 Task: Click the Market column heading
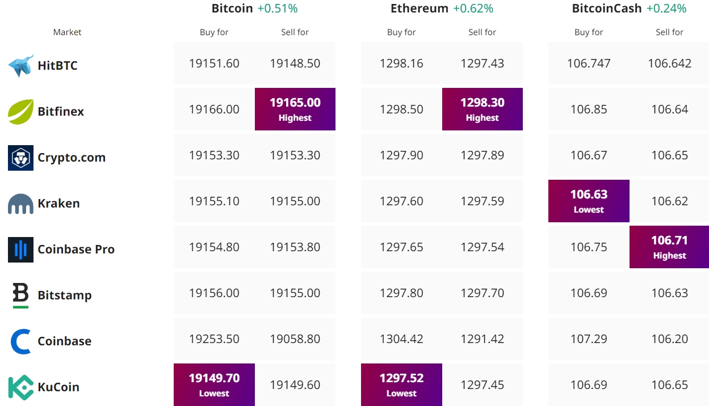tap(68, 32)
